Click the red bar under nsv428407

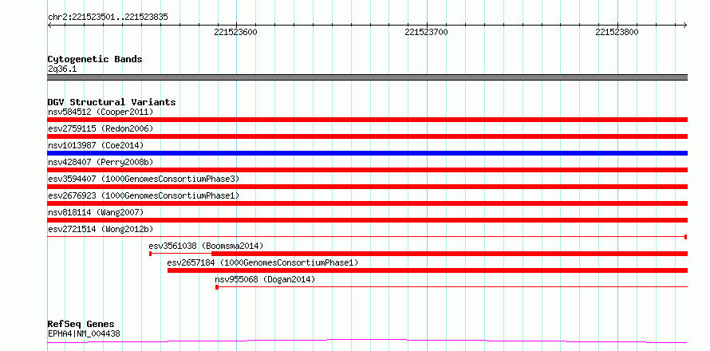(368, 170)
